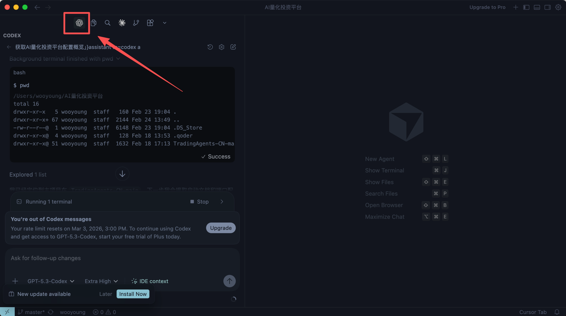This screenshot has width=566, height=316.
Task: Add attachment with the plus icon
Action: pos(15,281)
